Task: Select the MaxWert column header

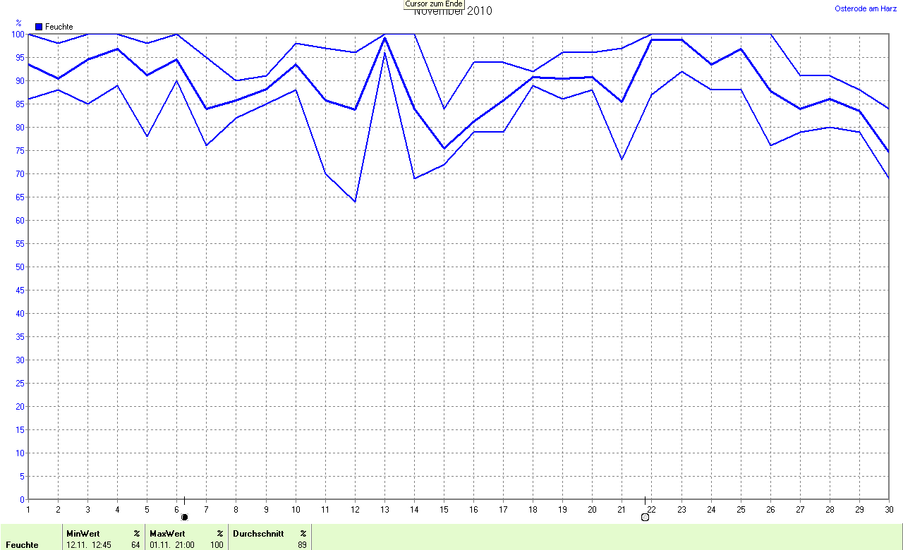Action: tap(167, 534)
